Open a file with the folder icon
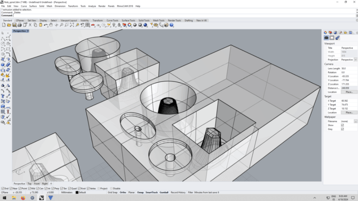358x201 pixels. (9, 25)
